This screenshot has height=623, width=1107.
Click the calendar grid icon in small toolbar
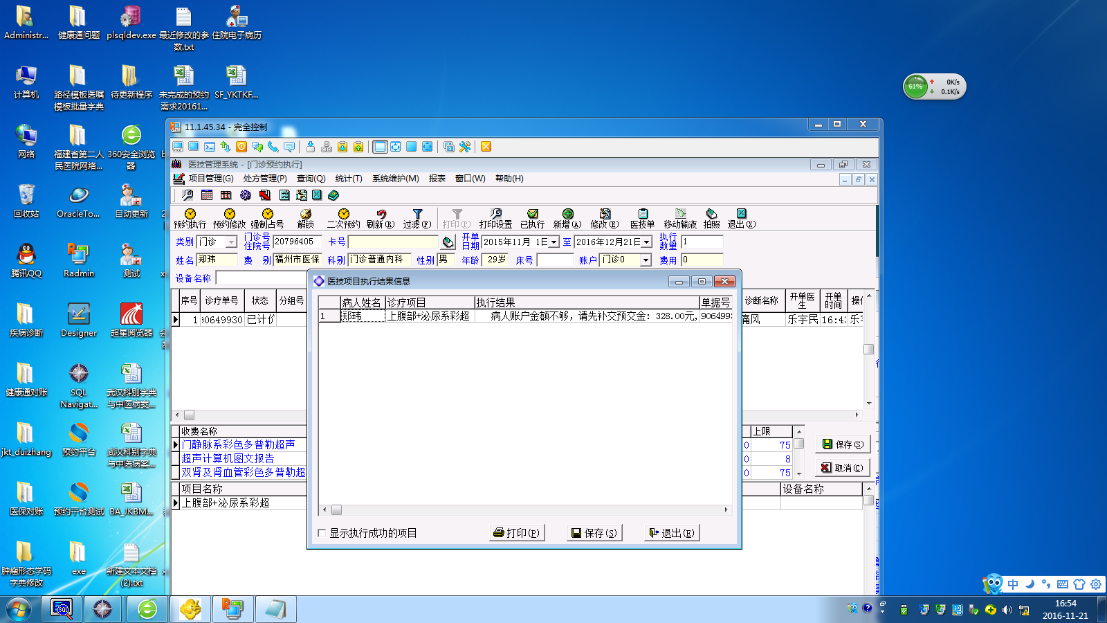tap(206, 195)
